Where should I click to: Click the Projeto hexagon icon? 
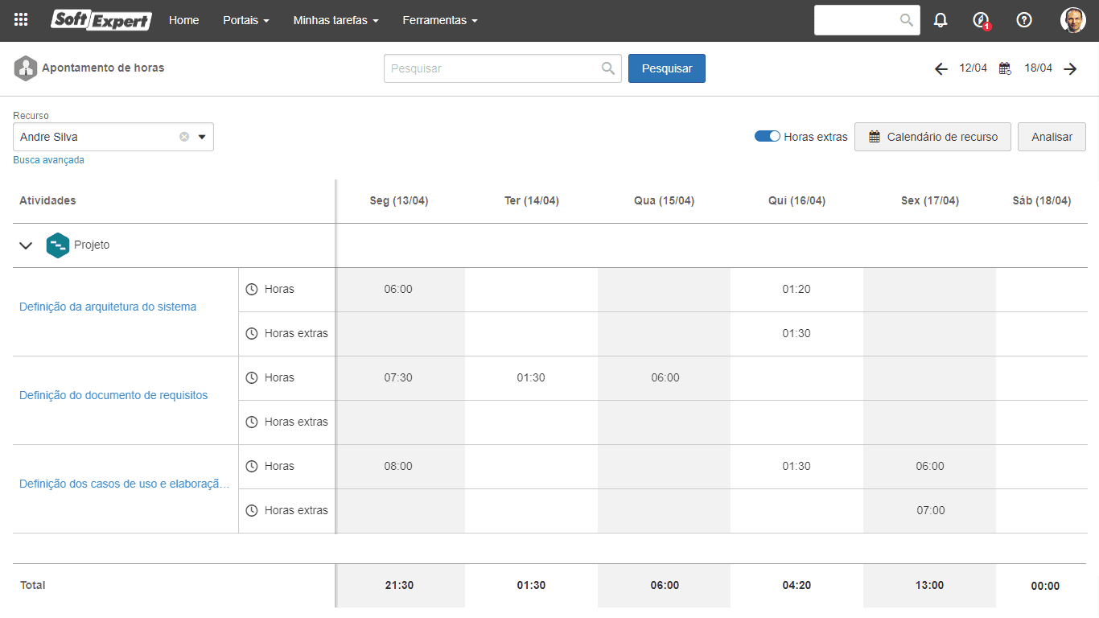coord(58,245)
